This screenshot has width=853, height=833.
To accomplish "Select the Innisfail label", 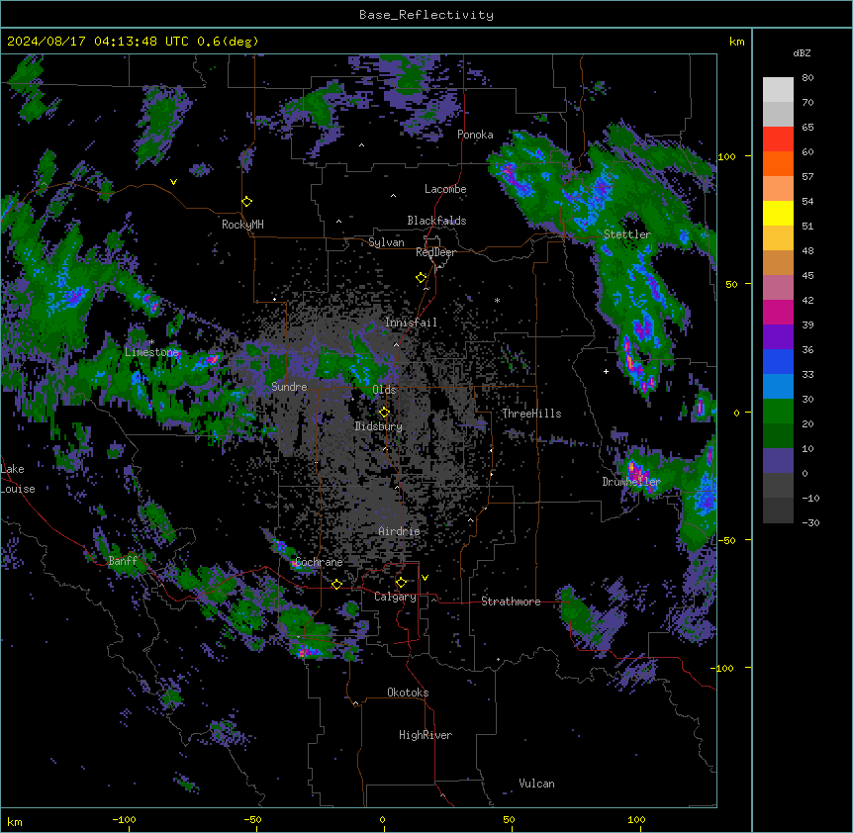I will [x=411, y=323].
